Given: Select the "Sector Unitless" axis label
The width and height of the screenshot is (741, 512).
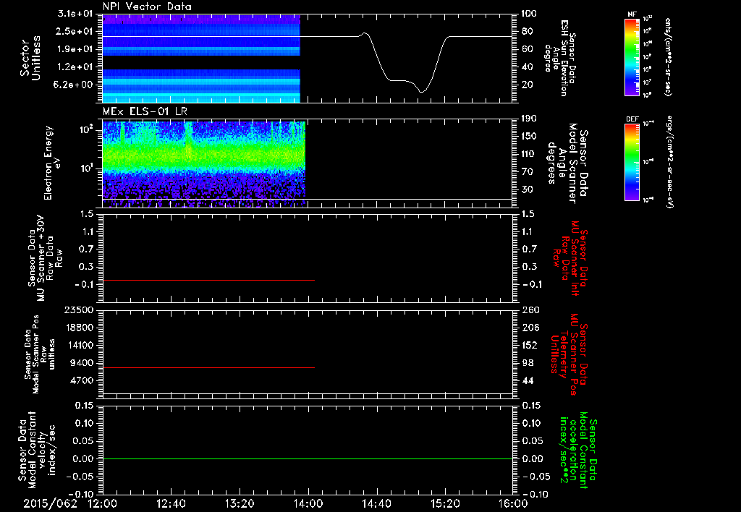Looking at the screenshot, I should pos(30,58).
